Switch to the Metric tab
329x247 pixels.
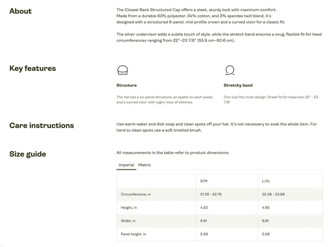(145, 165)
